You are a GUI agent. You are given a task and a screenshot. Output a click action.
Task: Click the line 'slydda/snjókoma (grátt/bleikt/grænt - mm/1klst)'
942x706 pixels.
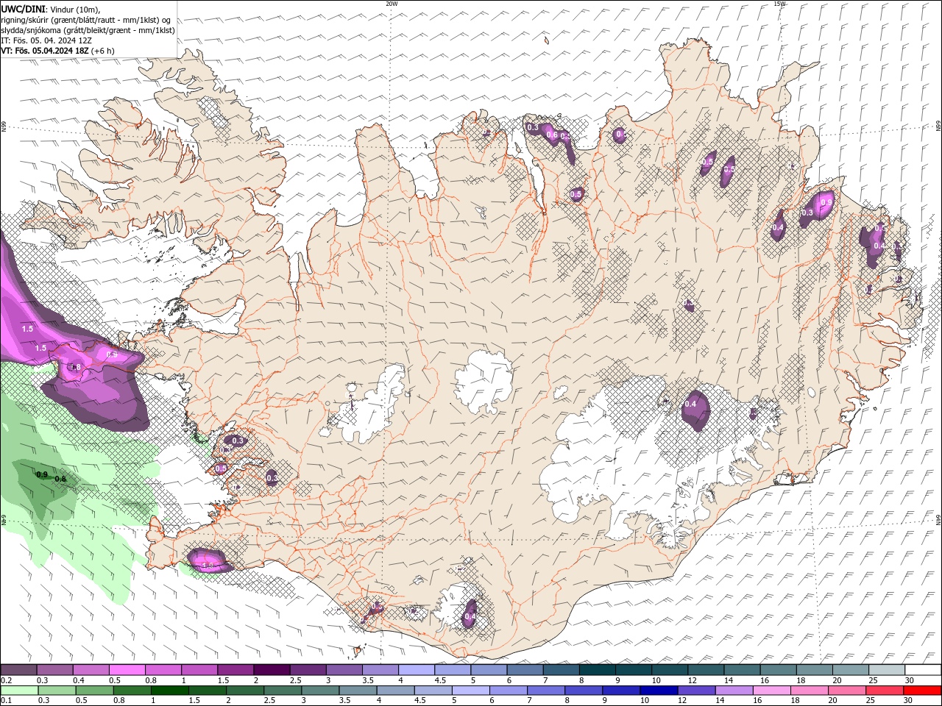(88, 30)
